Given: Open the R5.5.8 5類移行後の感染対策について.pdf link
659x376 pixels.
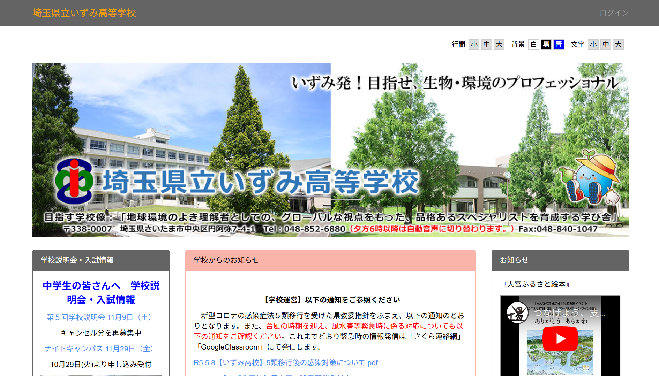Looking at the screenshot, I should [x=286, y=362].
